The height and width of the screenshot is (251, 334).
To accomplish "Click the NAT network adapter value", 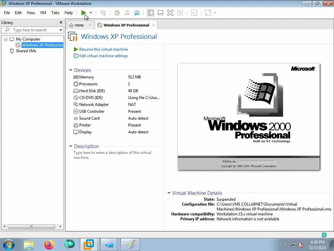I will coord(132,105).
